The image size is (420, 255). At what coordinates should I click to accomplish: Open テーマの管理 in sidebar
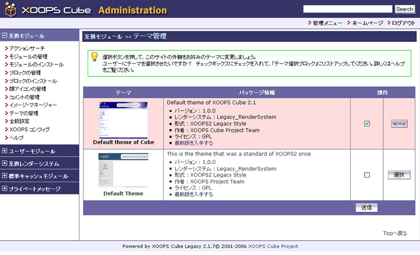tap(24, 113)
